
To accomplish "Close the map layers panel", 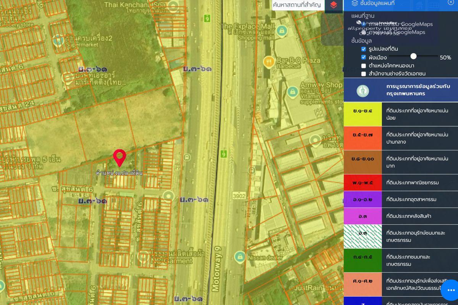I will tap(451, 3).
